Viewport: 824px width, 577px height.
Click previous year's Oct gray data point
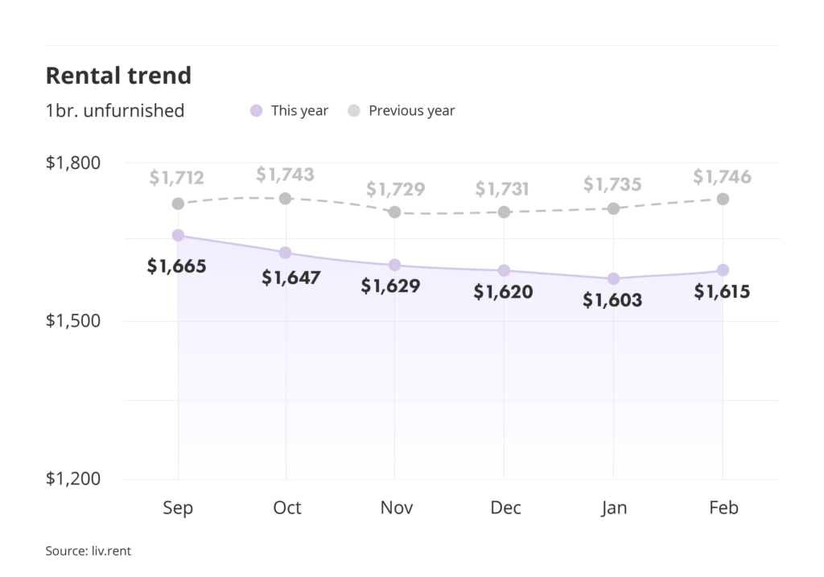point(285,198)
